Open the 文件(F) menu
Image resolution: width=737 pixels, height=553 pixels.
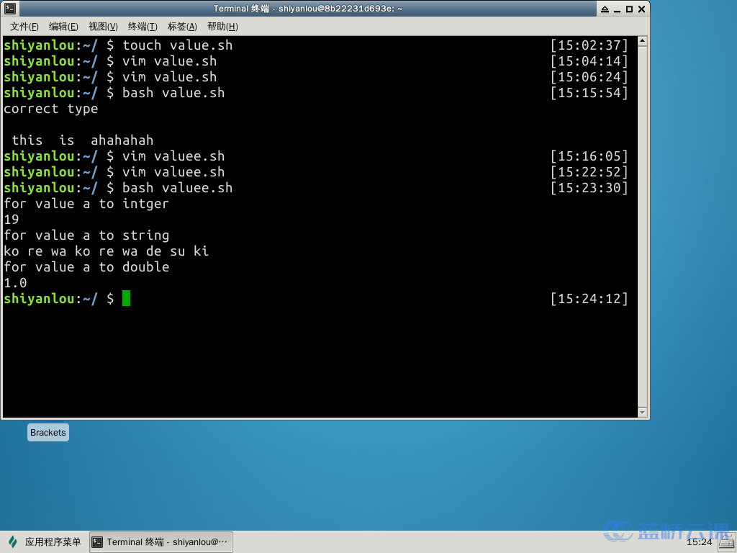(x=24, y=27)
